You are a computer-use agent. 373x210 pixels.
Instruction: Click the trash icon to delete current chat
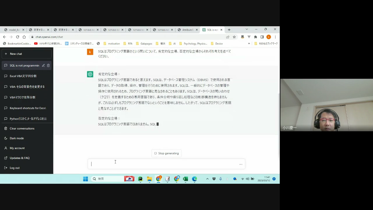(x=48, y=66)
